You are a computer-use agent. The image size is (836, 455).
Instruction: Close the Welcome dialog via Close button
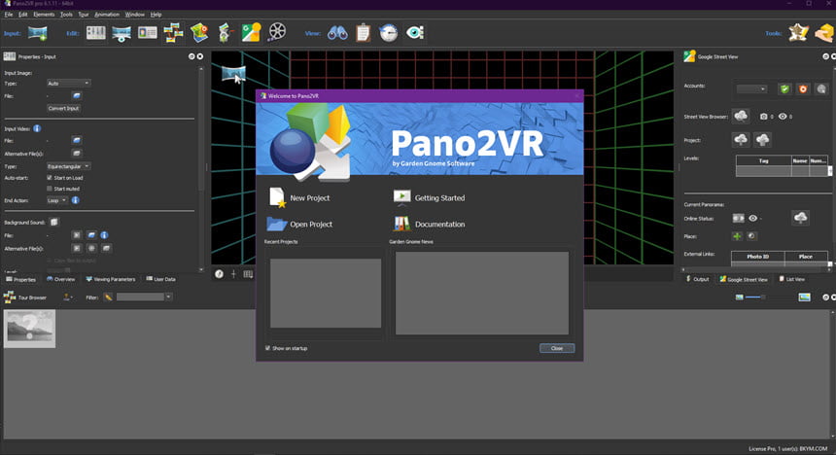coord(557,348)
